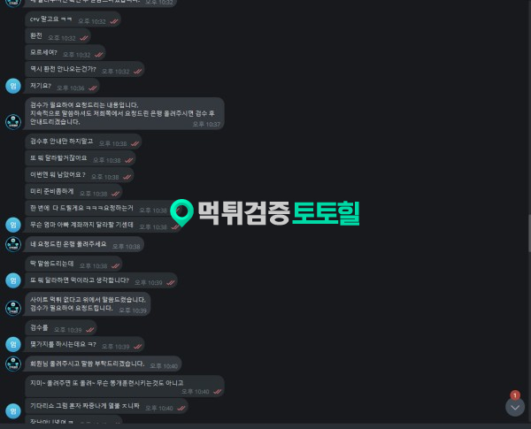531x429 pixels.
Task: Click the chat scrollbar thumb on the right edge
Action: [529, 234]
